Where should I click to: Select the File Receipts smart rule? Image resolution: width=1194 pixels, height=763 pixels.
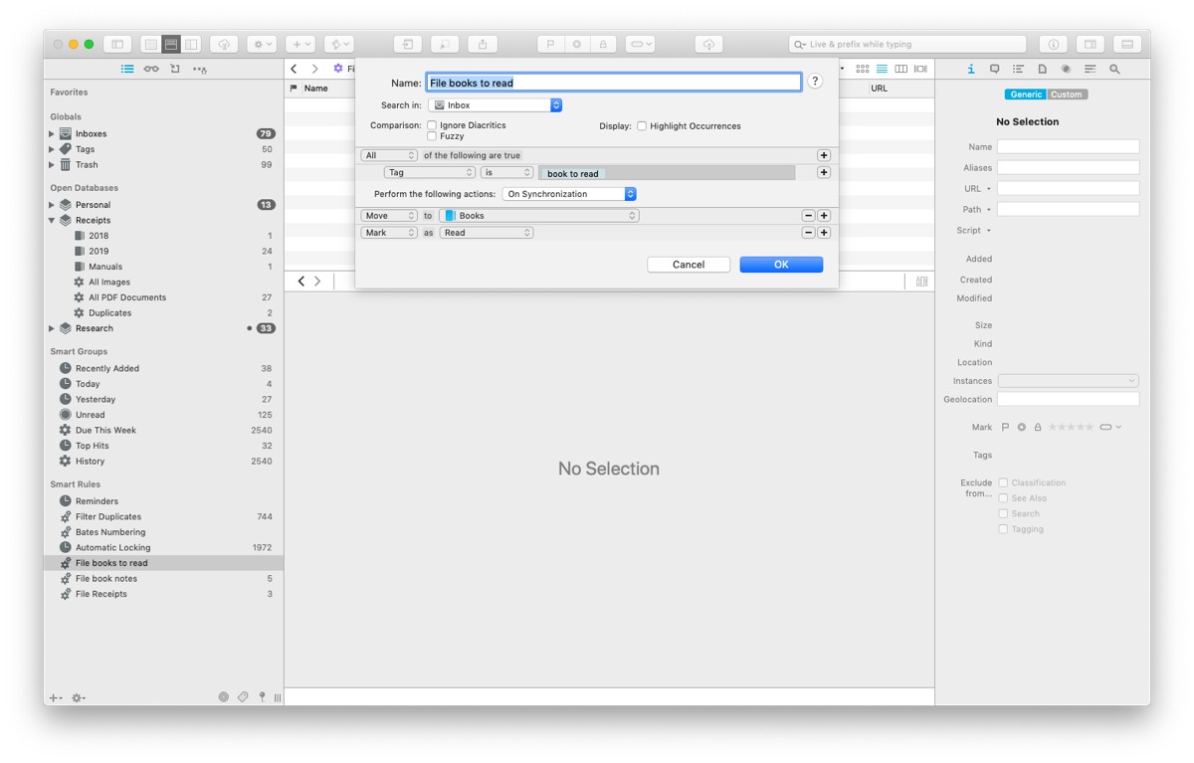click(x=163, y=594)
